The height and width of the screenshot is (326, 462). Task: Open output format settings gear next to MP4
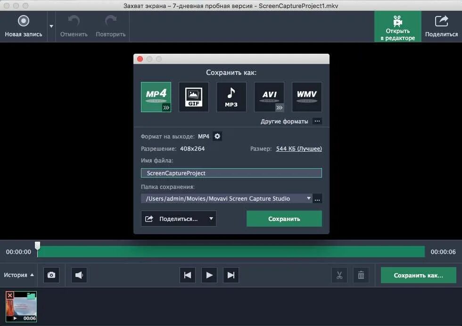(217, 136)
